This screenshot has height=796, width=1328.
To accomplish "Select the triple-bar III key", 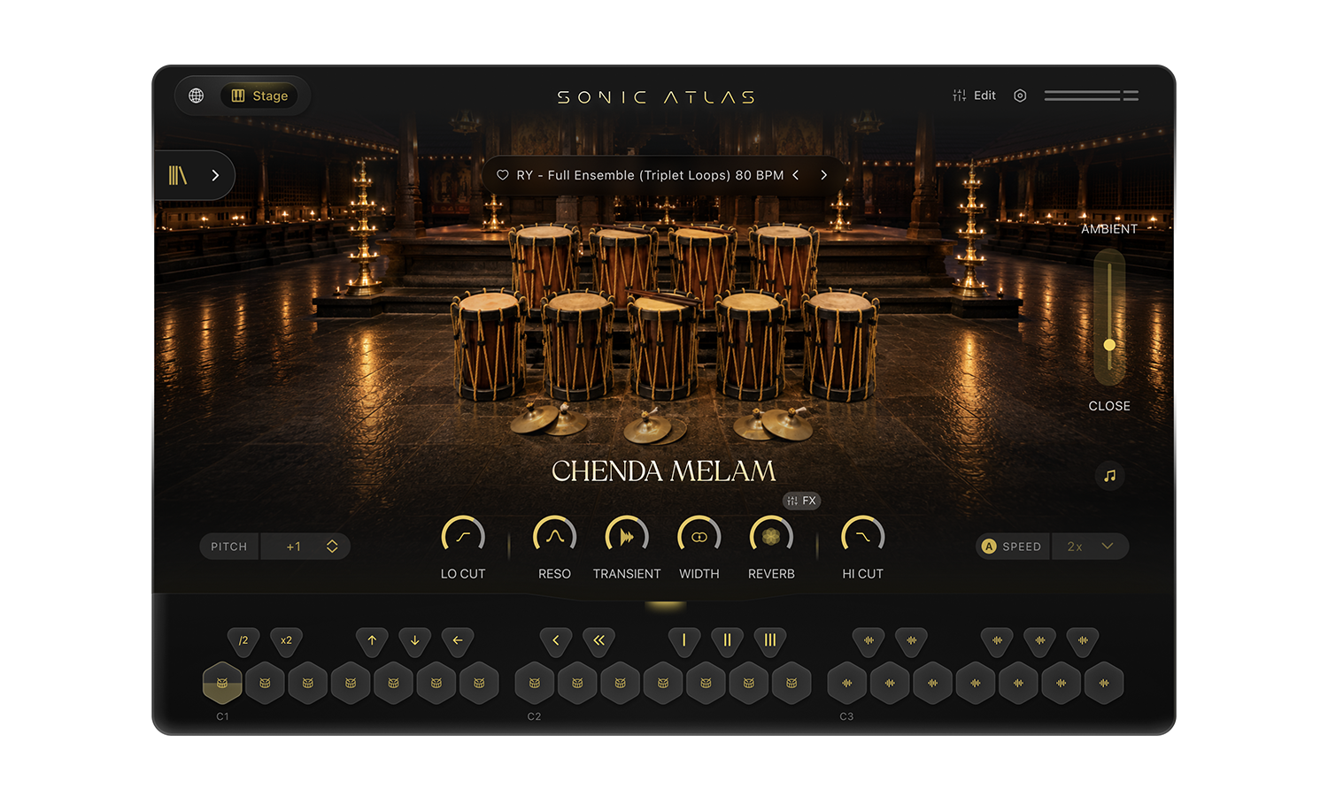I will (x=770, y=640).
